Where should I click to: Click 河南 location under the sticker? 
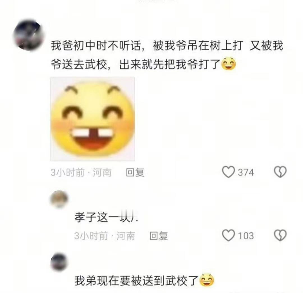[x=102, y=172]
